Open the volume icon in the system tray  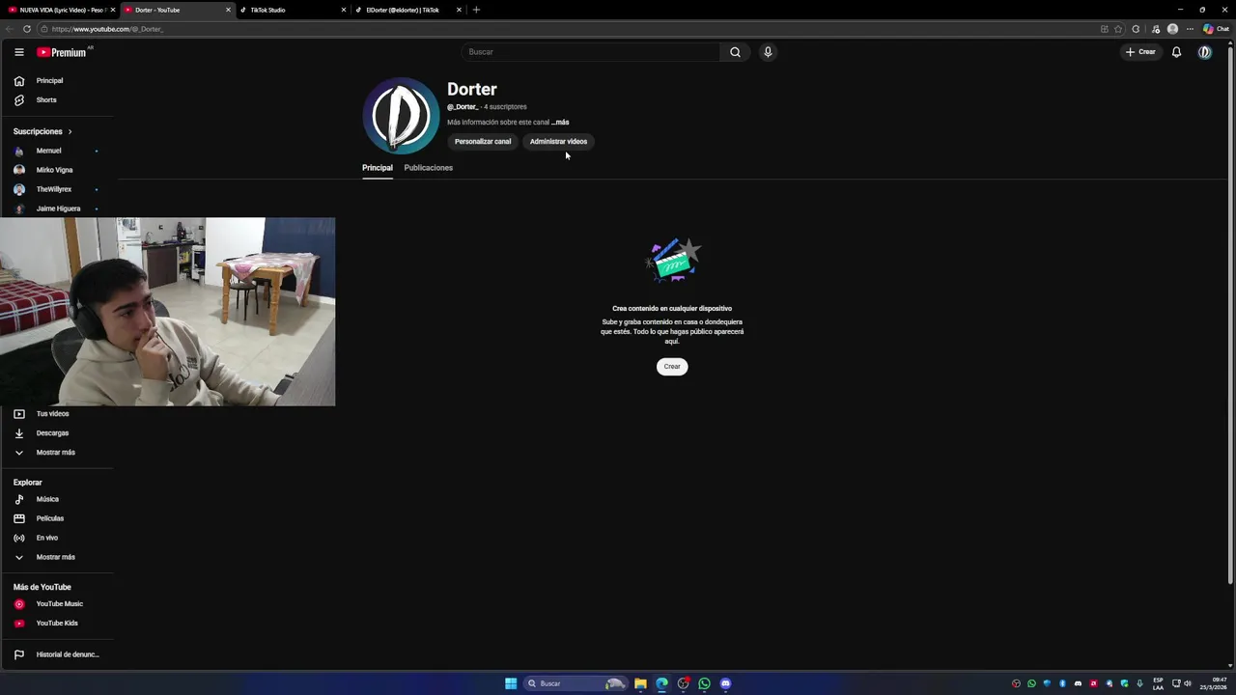pyautogui.click(x=1188, y=683)
